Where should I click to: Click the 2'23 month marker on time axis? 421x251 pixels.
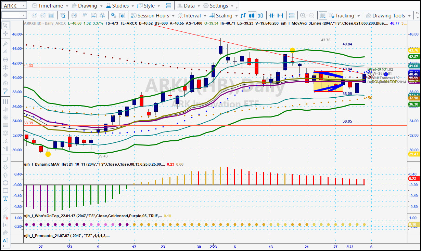(213, 247)
